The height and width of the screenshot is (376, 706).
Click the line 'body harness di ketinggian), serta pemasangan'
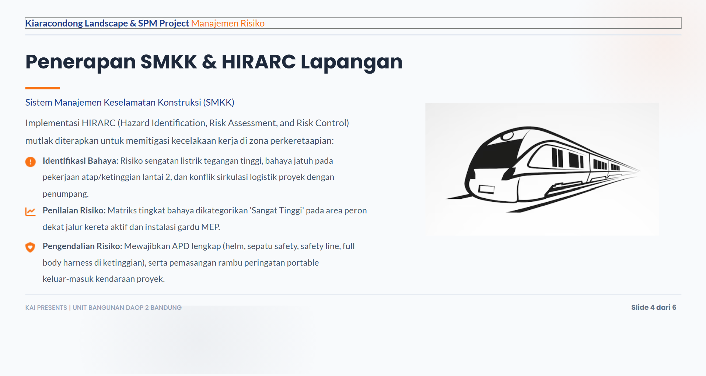[181, 263]
